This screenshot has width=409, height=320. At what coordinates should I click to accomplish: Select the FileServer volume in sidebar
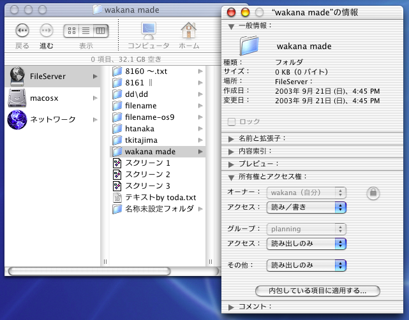(47, 76)
